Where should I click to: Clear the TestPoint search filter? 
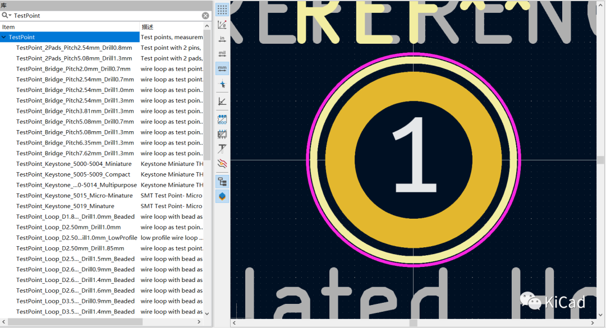(205, 16)
